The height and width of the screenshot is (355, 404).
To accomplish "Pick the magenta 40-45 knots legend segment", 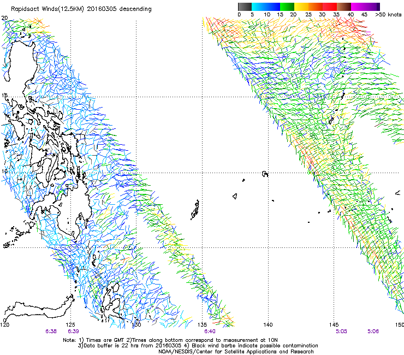I will 358,7.
